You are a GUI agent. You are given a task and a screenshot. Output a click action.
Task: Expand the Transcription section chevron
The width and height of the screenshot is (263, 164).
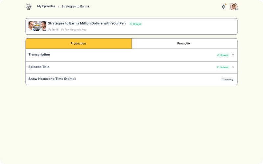pyautogui.click(x=233, y=55)
